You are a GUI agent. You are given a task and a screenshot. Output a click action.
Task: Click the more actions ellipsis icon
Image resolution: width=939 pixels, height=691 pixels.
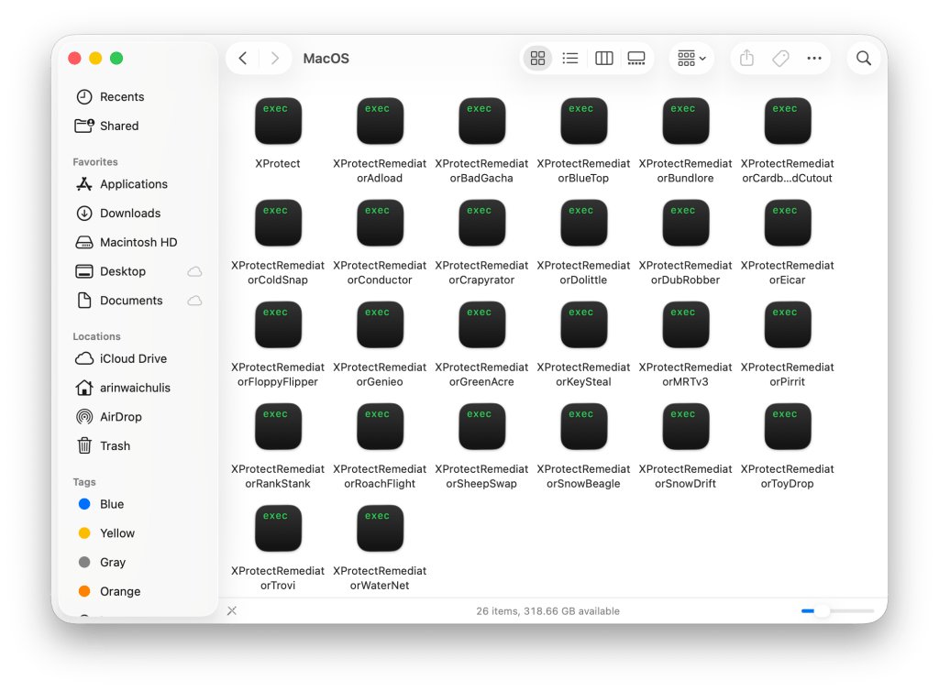tap(814, 59)
